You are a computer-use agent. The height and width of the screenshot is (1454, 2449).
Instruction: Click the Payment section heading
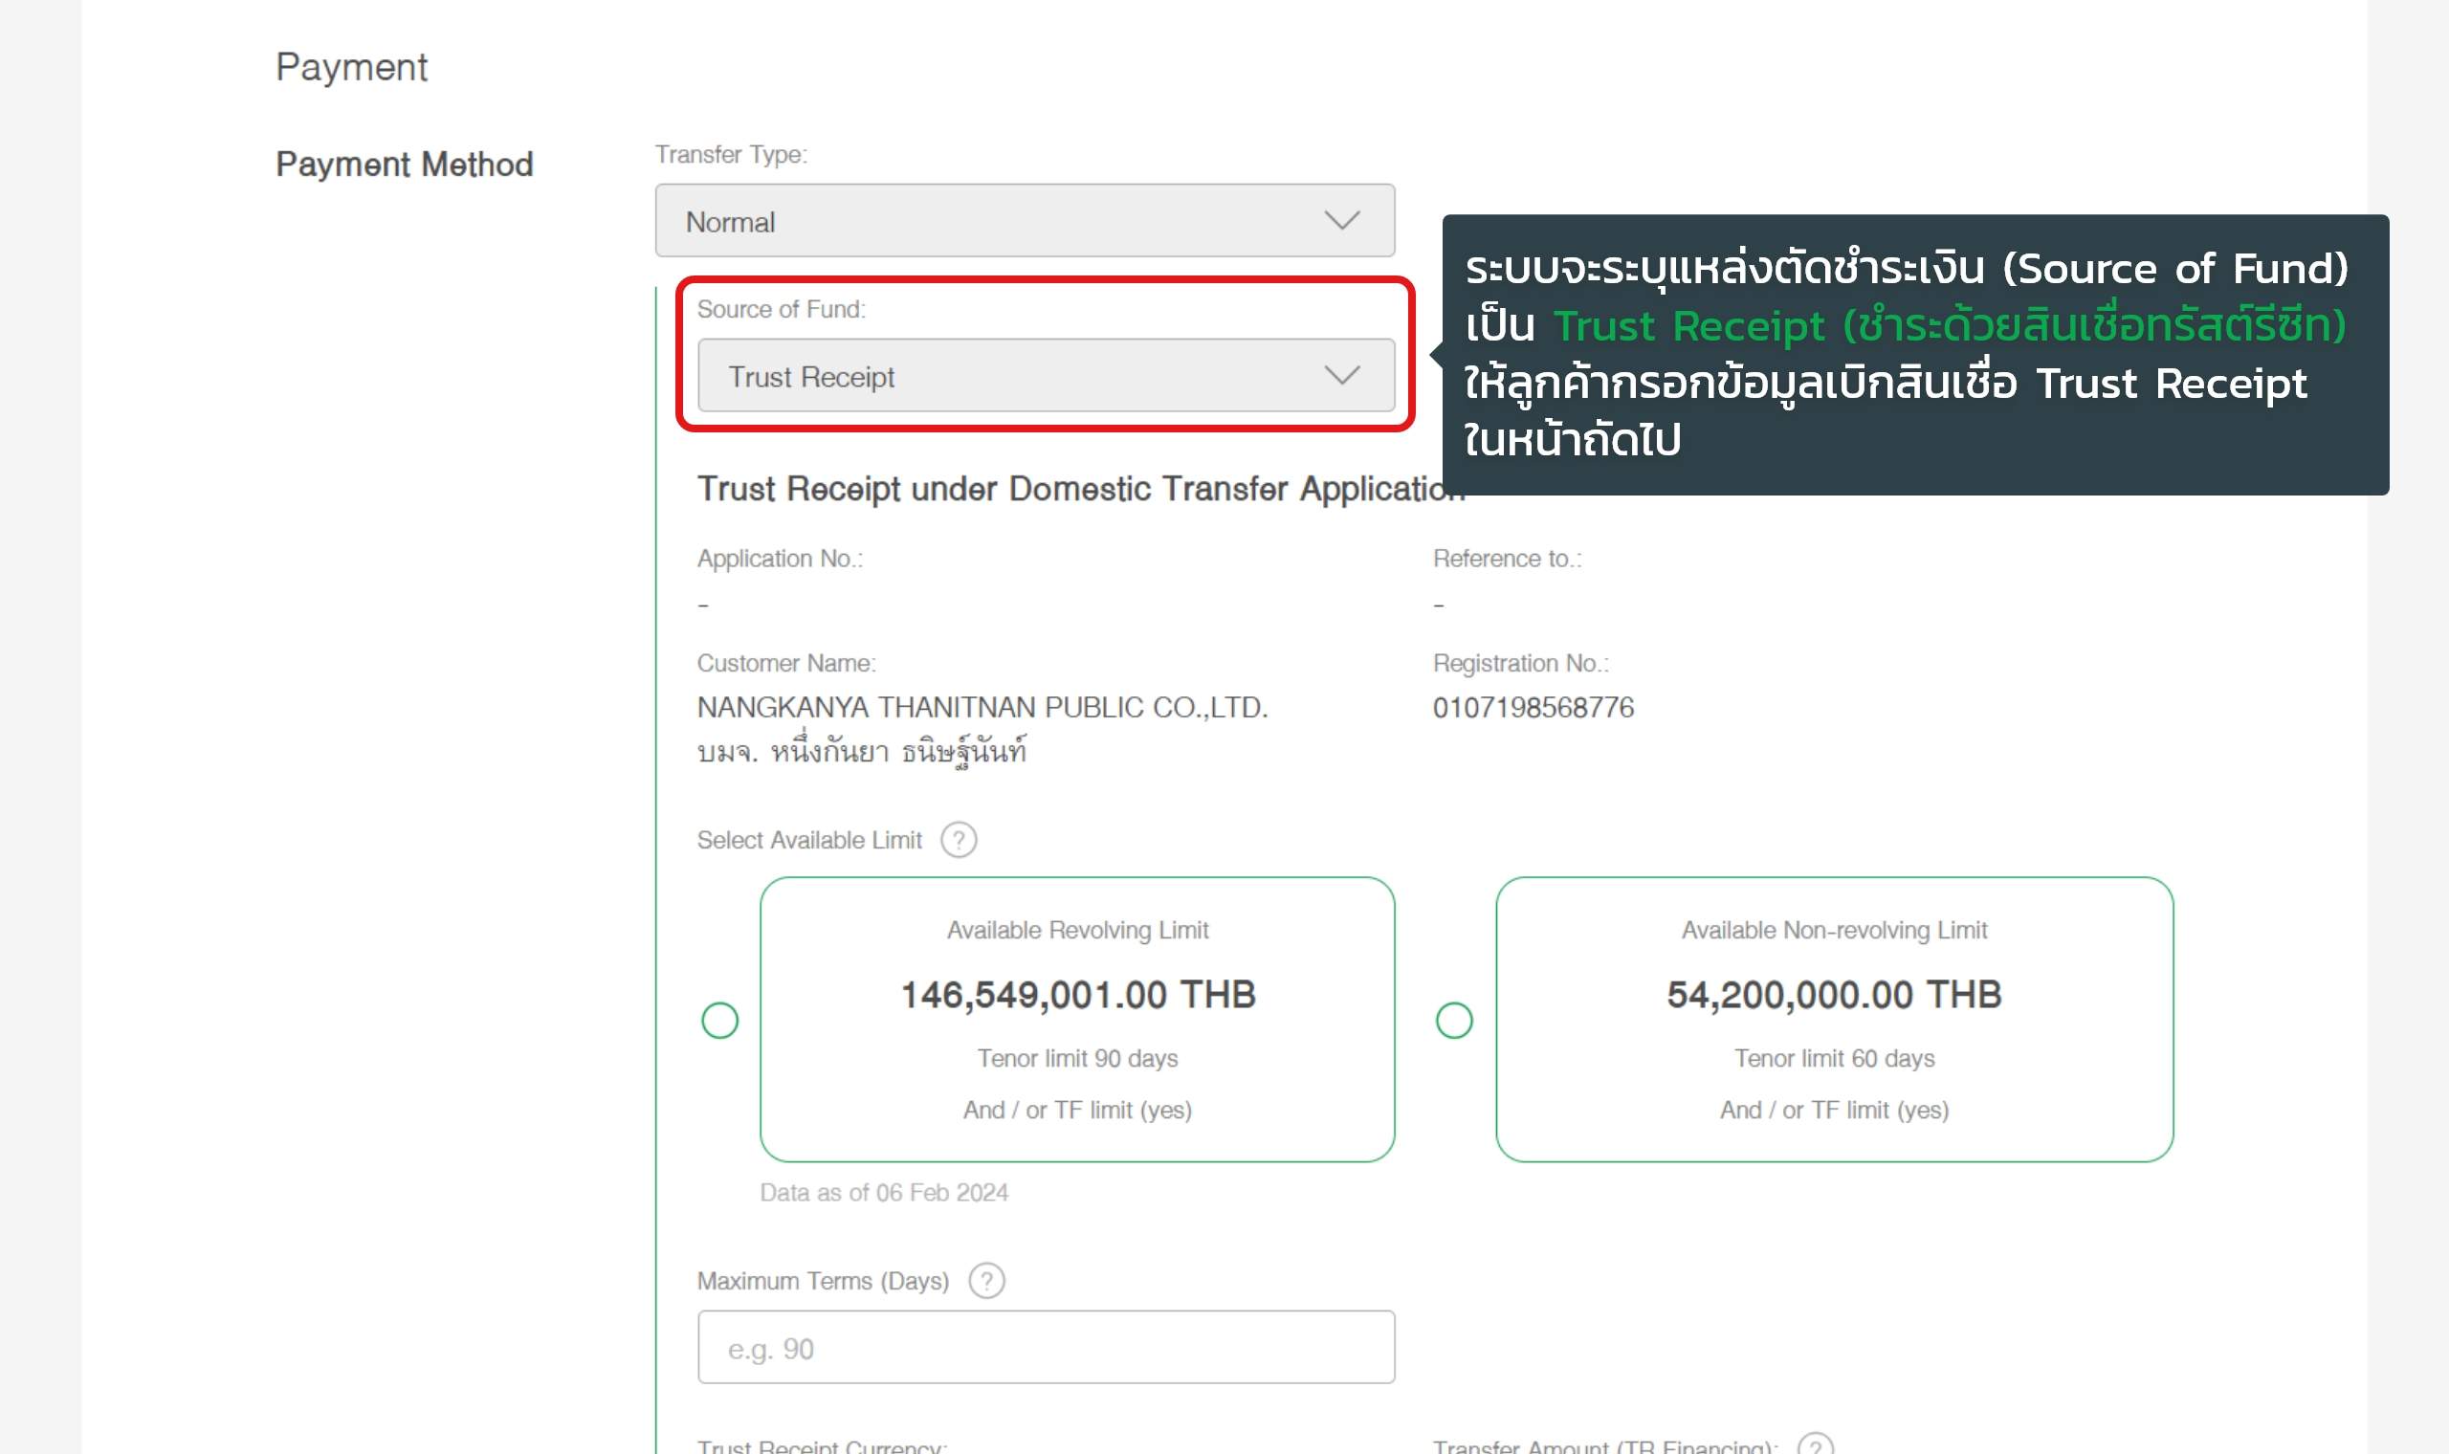(x=351, y=67)
